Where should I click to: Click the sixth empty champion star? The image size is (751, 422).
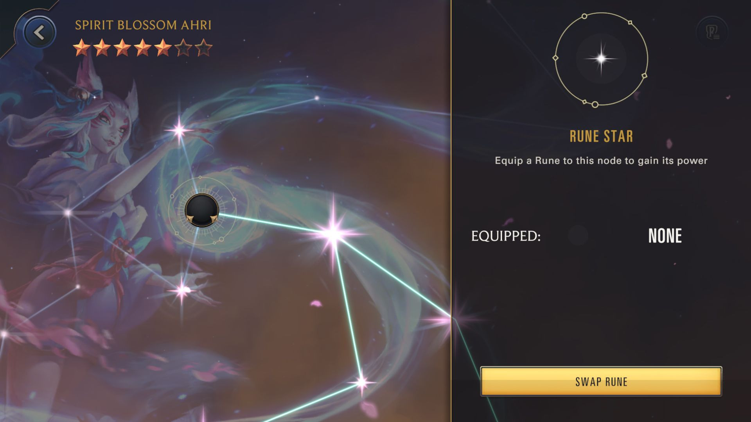[183, 48]
